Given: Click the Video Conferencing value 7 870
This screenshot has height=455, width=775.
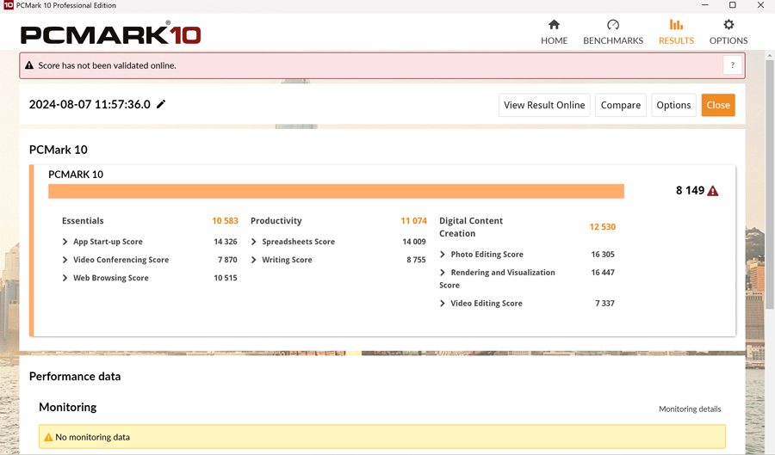Looking at the screenshot, I should pos(227,260).
